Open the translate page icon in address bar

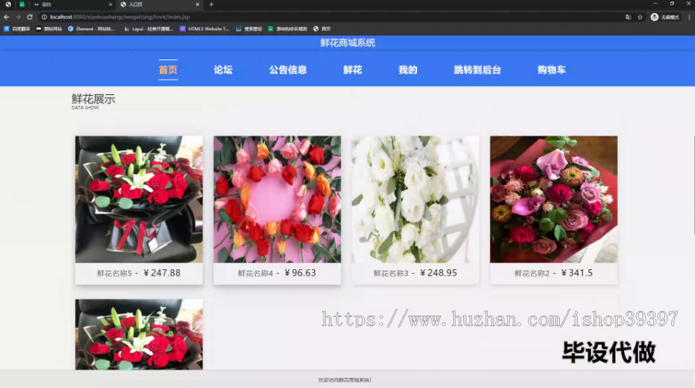[628, 17]
